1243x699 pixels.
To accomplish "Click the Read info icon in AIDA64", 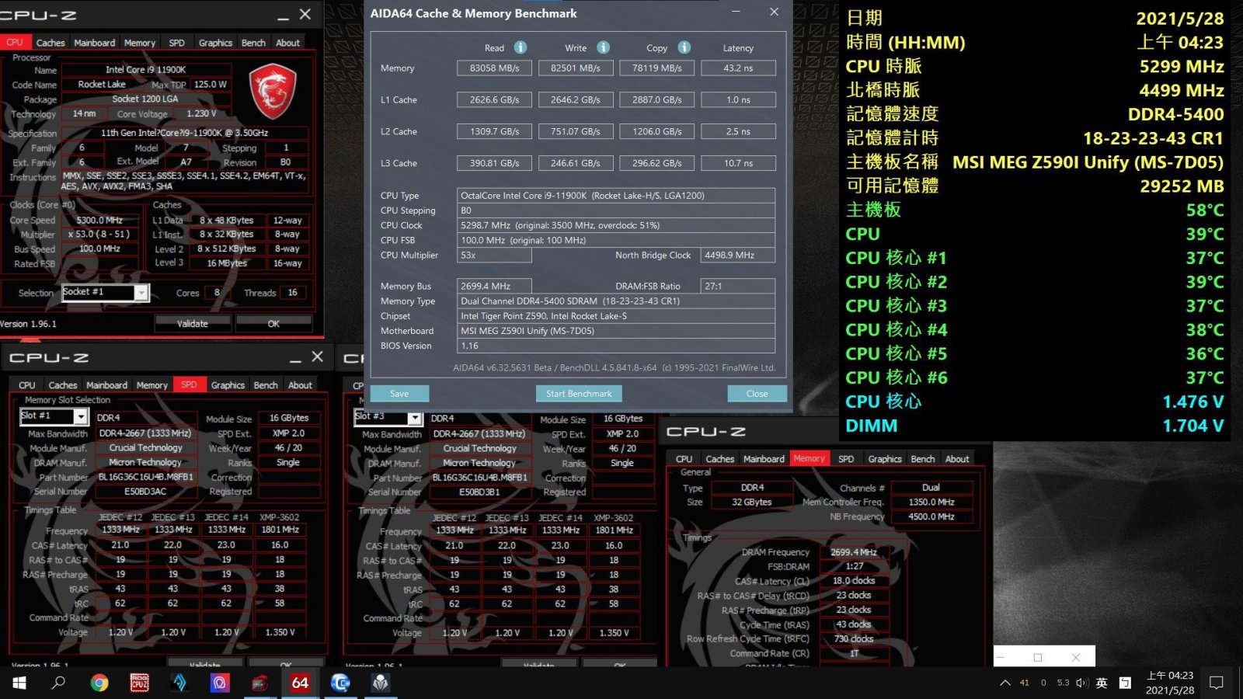I will [x=521, y=47].
